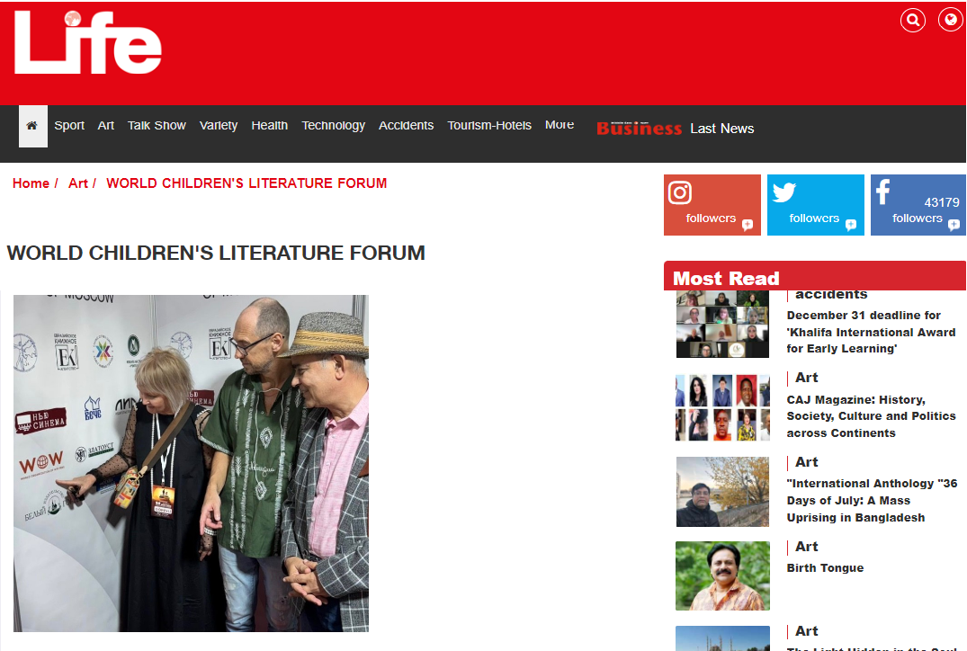Click the search magnifier icon in header
This screenshot has height=651, width=967.
pyautogui.click(x=913, y=21)
